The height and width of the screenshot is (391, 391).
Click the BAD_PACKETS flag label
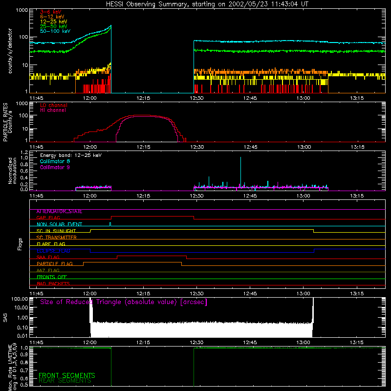point(53,283)
